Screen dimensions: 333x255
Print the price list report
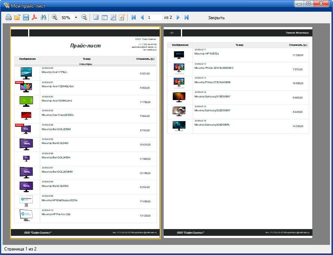(9, 17)
